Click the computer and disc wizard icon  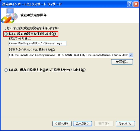pyautogui.click(x=9, y=16)
